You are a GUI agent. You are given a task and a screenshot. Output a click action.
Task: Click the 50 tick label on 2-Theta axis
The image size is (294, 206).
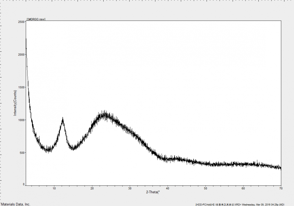205,188
